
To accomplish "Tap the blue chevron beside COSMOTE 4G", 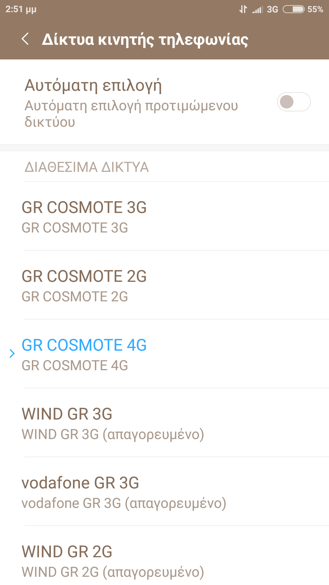I will tap(12, 353).
